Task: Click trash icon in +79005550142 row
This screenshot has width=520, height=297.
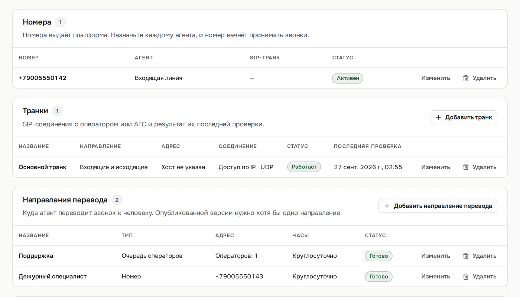Action: click(x=466, y=78)
